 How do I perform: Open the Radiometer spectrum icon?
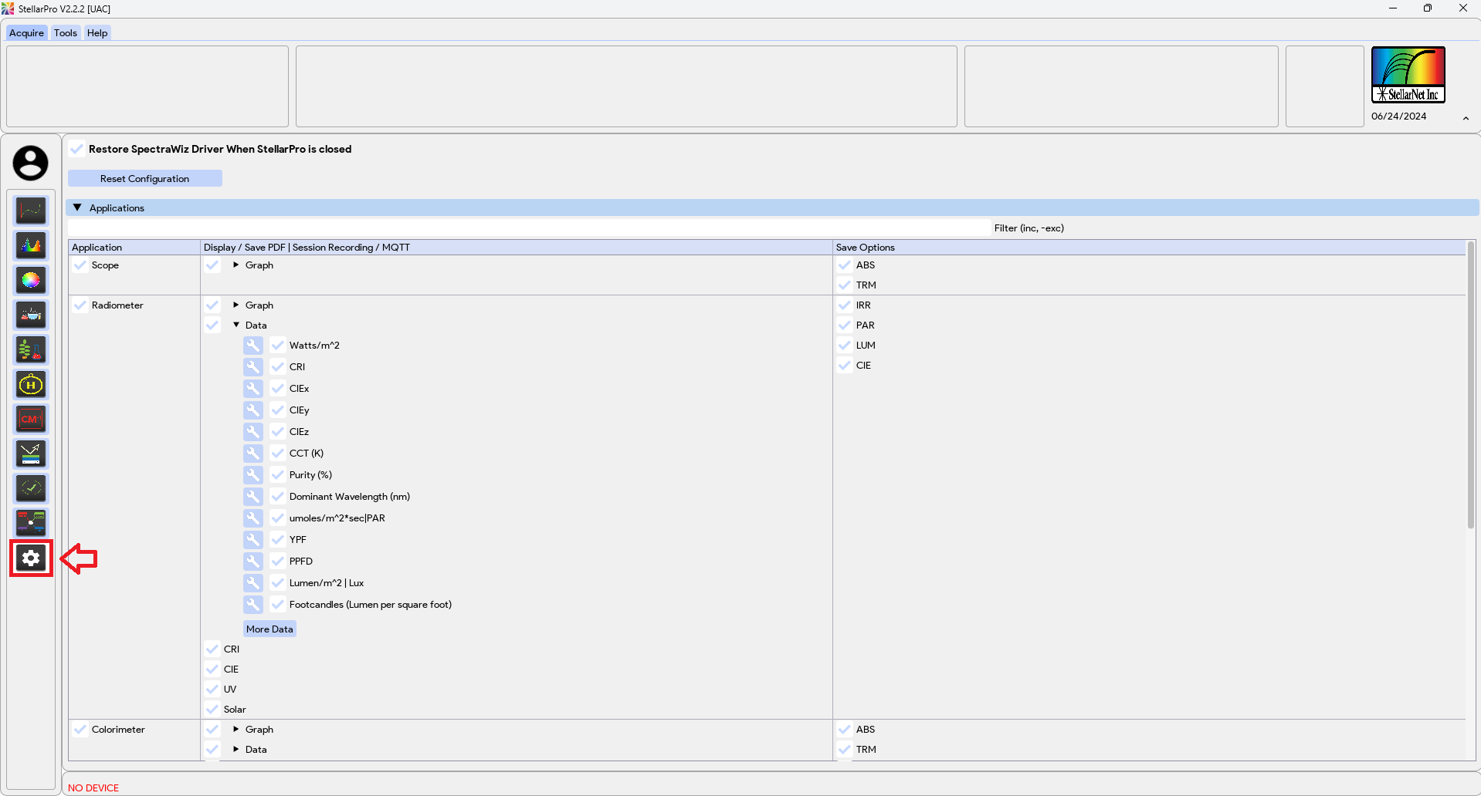pos(31,245)
